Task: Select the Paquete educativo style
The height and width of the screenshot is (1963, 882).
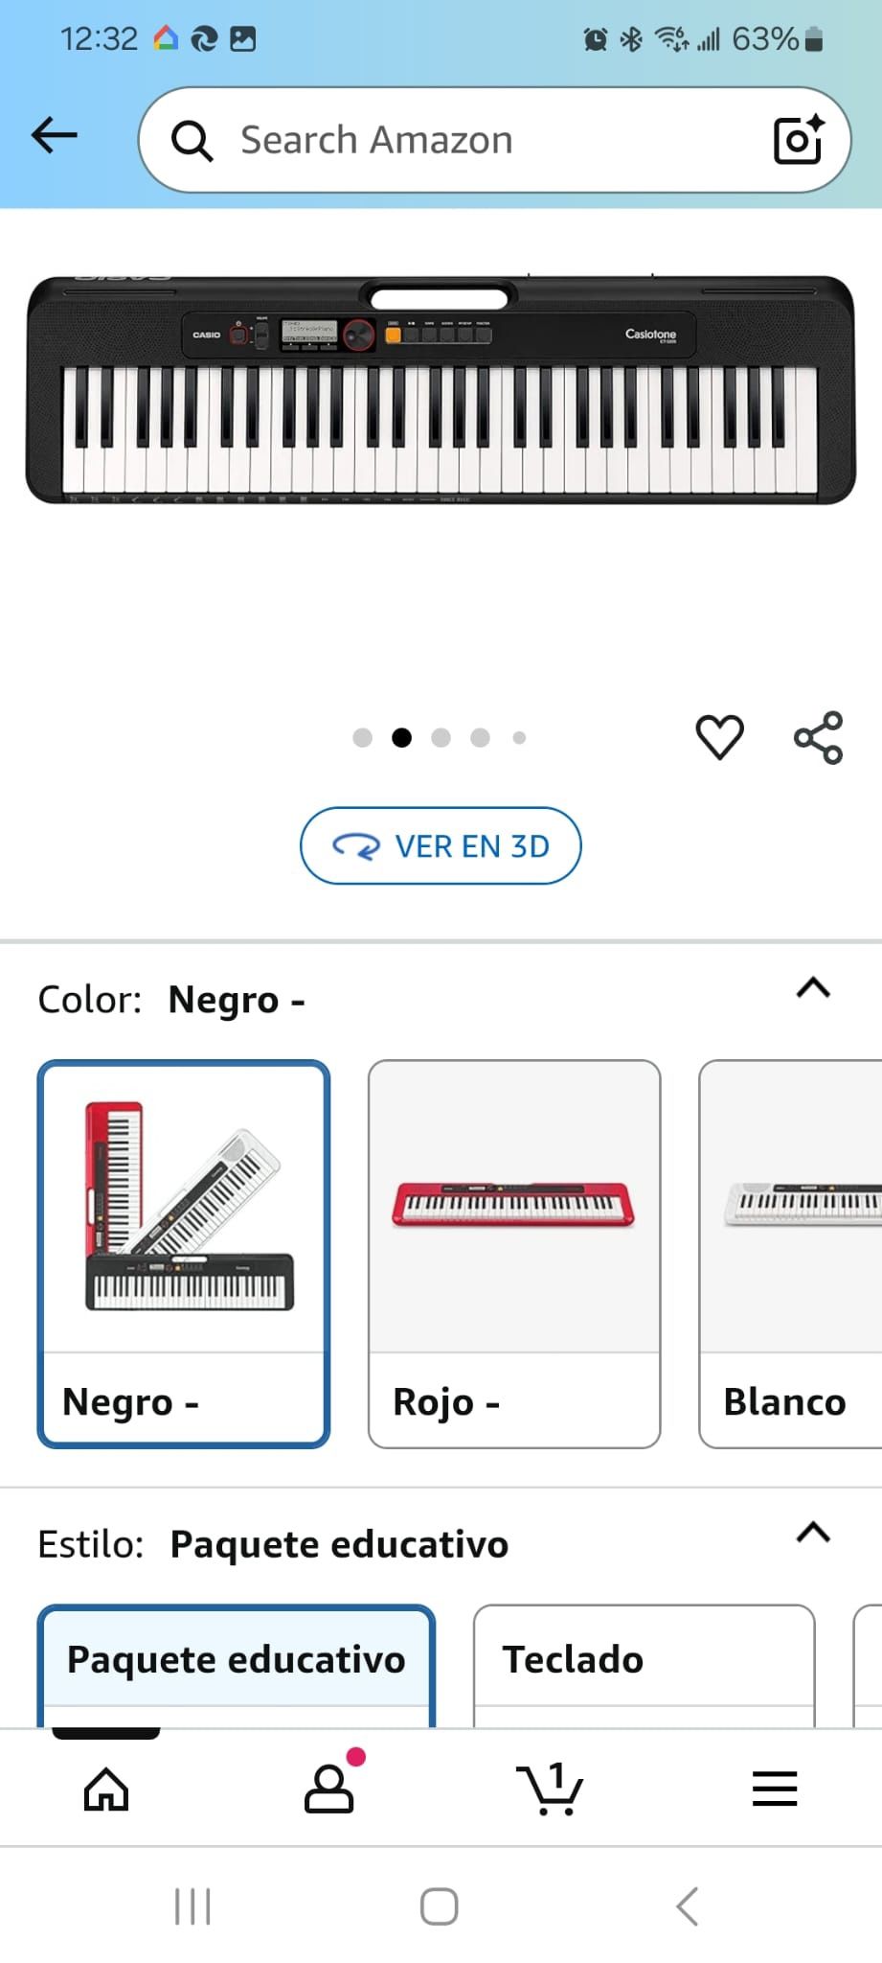Action: (237, 1661)
